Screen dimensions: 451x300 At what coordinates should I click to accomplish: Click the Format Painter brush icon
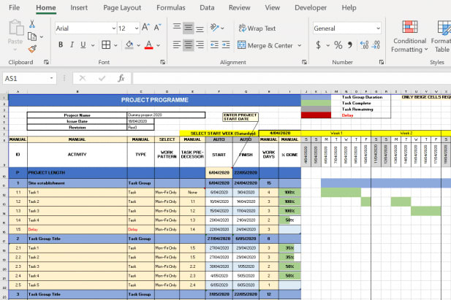click(x=33, y=49)
